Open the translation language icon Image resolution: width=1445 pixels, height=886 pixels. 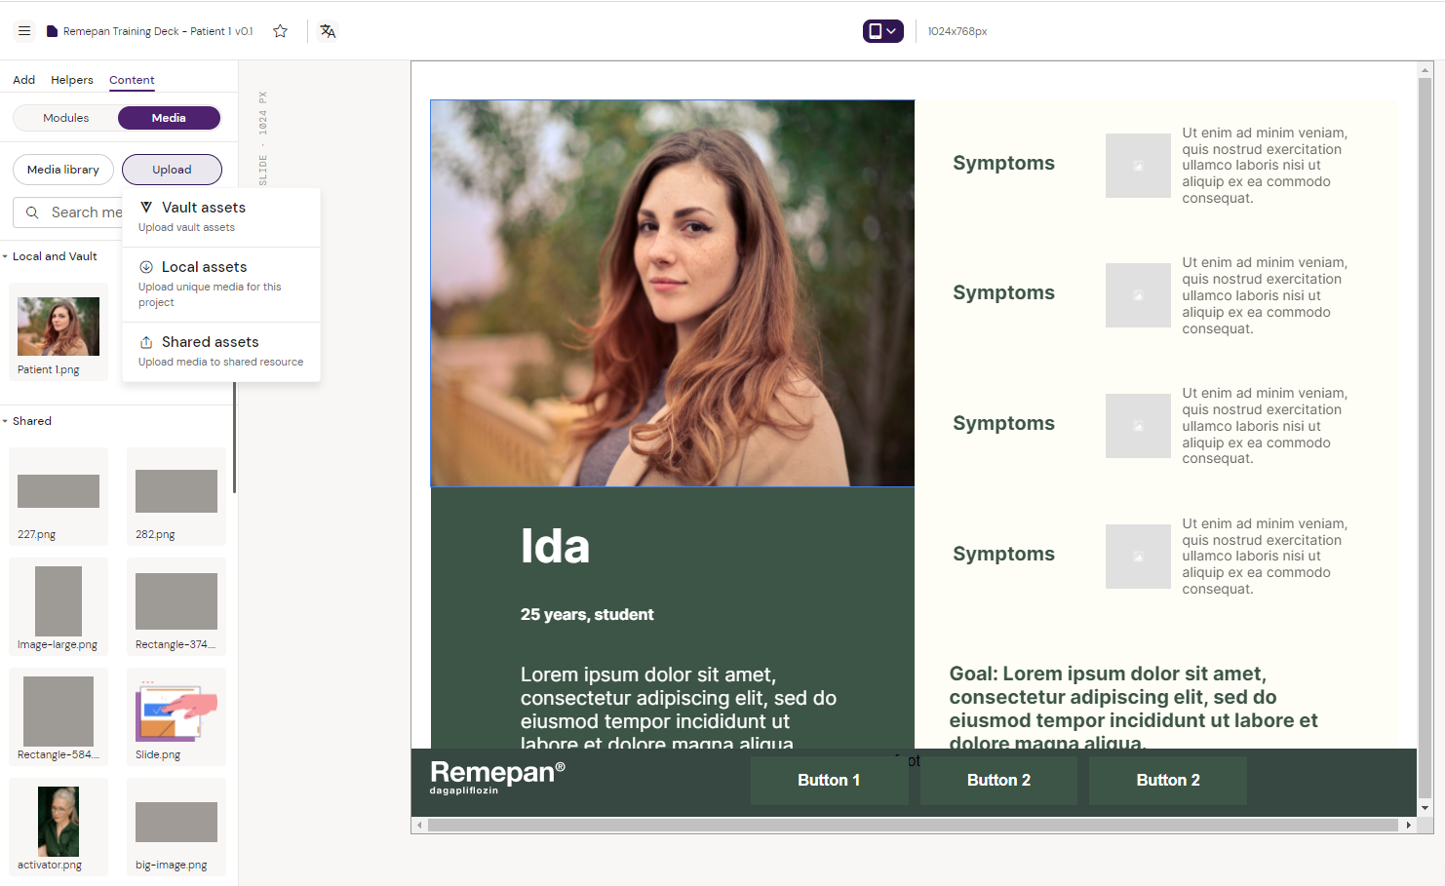click(x=328, y=31)
